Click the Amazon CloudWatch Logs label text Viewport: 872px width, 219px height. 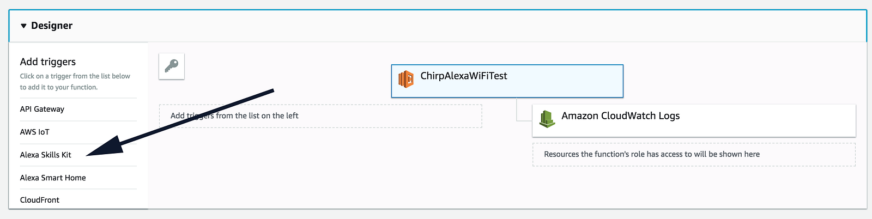pos(621,115)
